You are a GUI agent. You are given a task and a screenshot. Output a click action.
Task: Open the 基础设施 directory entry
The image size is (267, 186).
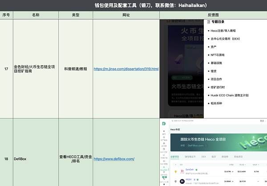(x=216, y=63)
